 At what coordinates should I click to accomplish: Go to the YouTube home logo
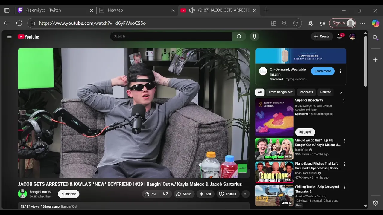(28, 36)
